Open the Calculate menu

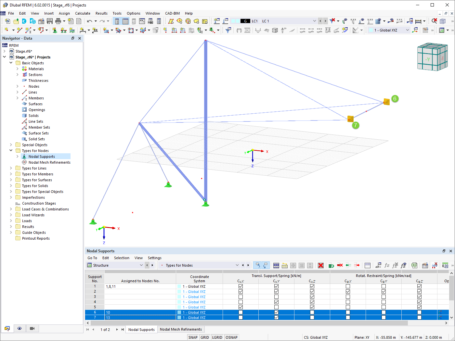tap(83, 13)
